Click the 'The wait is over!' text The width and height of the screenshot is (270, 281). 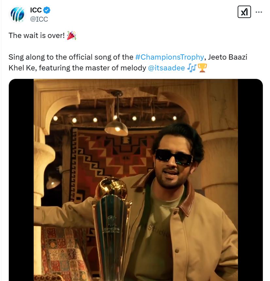(x=37, y=35)
